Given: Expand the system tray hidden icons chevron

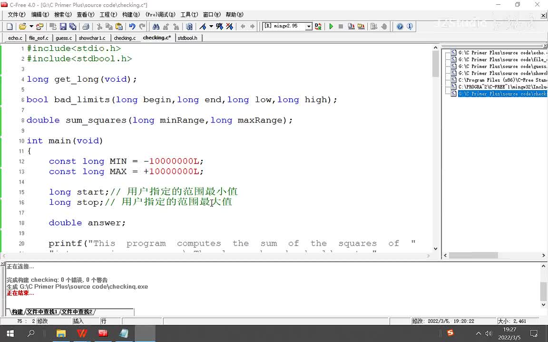Looking at the screenshot, I should coord(479,333).
